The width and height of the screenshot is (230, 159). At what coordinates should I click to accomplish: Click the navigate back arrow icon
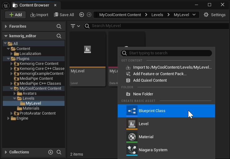coord(82,15)
